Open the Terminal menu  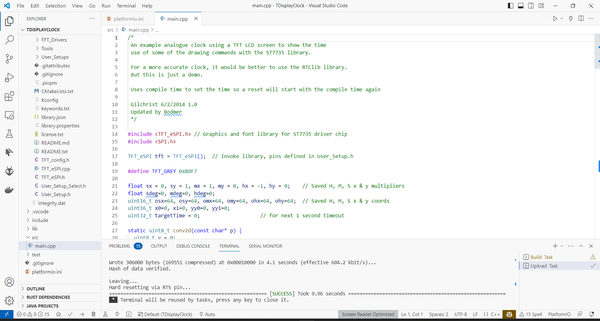pos(126,6)
